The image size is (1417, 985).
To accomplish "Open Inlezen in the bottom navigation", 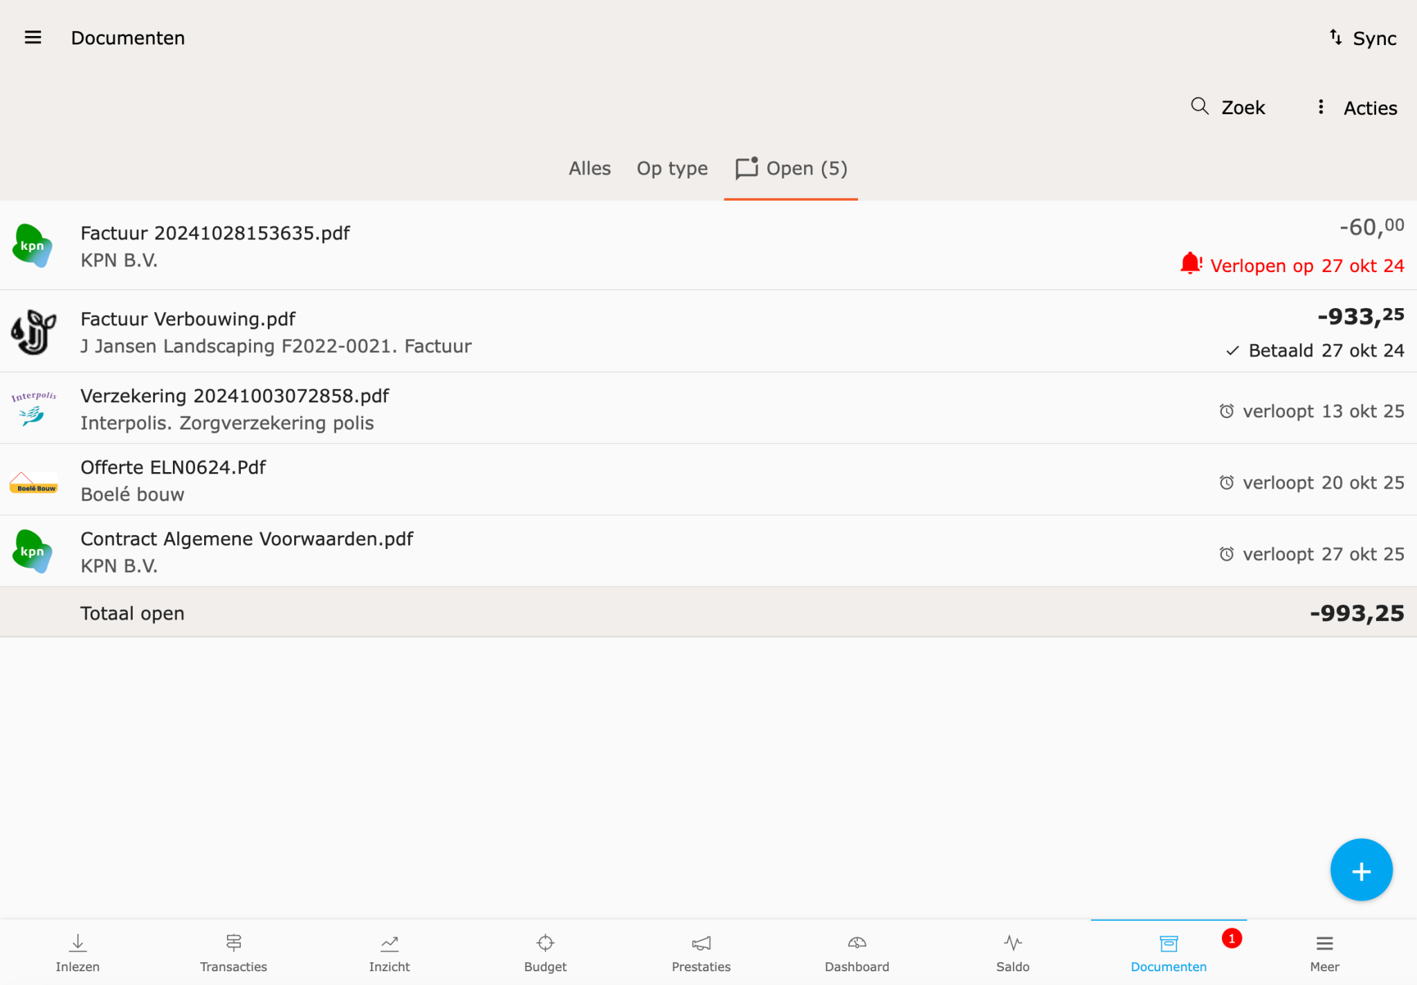I will pyautogui.click(x=77, y=952).
